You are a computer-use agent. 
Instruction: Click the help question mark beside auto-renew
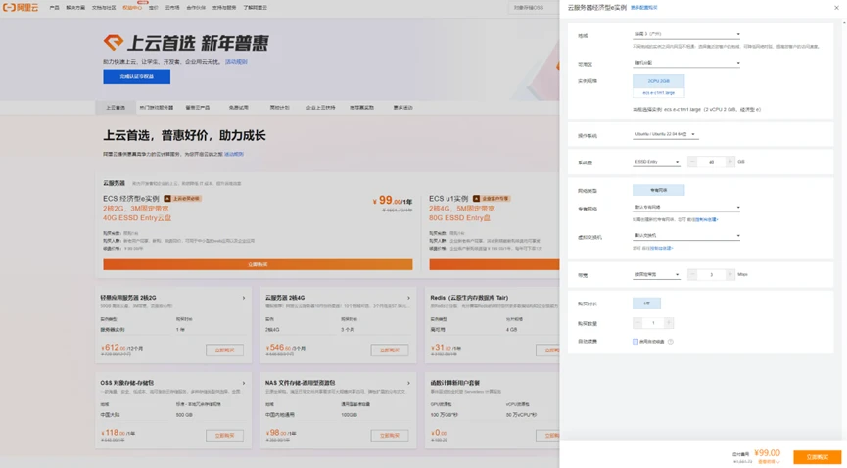(671, 342)
